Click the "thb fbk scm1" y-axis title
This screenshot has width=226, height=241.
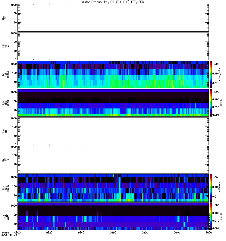6,103
